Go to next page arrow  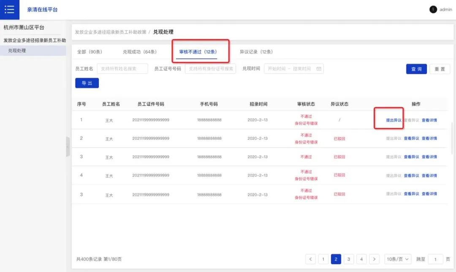coord(374,259)
